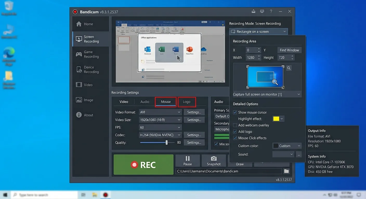Switch to Game Recording mode
Image resolution: width=366 pixels, height=199 pixels.
[x=90, y=54]
